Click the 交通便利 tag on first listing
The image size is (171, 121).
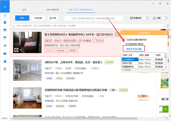72,51
